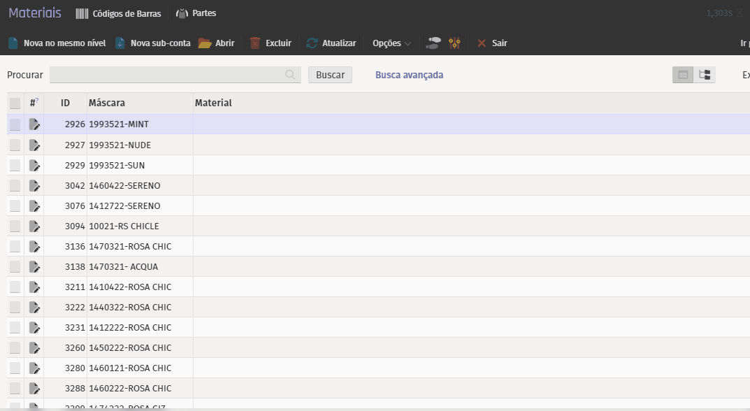The width and height of the screenshot is (750, 411).
Task: Click edit icon for row 10021-RS CHICLE
Action: point(34,226)
